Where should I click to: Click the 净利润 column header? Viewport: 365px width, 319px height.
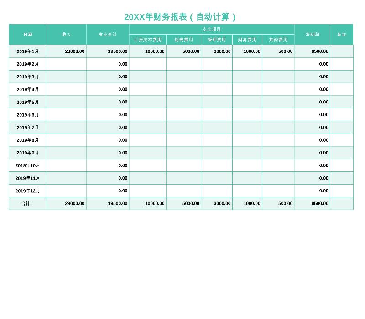pos(312,35)
